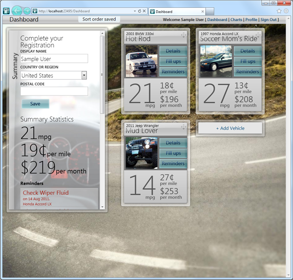Open Reminders for Hot Rod
Image resolution: width=293 pixels, height=280 pixels.
click(x=173, y=71)
